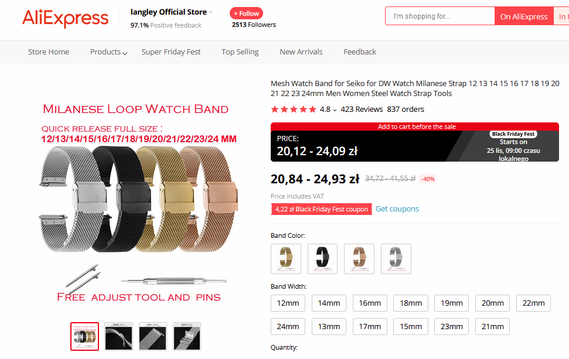Go to the Top Selling tab
Screen dimensions: 569x359
(x=240, y=52)
